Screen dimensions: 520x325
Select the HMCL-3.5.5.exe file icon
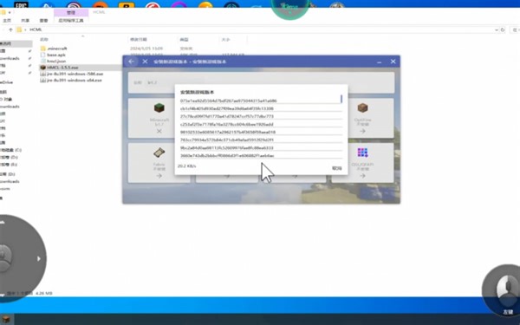42,68
